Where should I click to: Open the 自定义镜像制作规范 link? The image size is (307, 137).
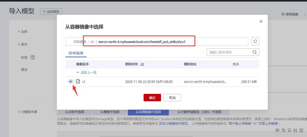[174, 124]
